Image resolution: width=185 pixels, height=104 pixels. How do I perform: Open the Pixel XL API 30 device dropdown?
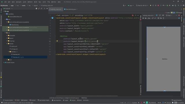(142, 5)
